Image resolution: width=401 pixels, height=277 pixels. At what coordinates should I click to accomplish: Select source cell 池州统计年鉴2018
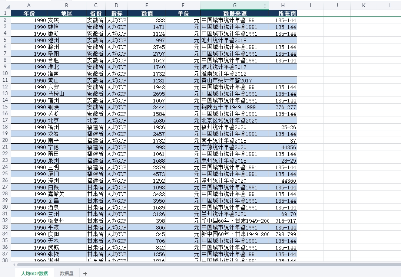(235, 40)
